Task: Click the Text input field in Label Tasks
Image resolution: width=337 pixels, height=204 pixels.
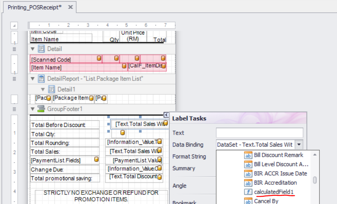Action: [259, 133]
